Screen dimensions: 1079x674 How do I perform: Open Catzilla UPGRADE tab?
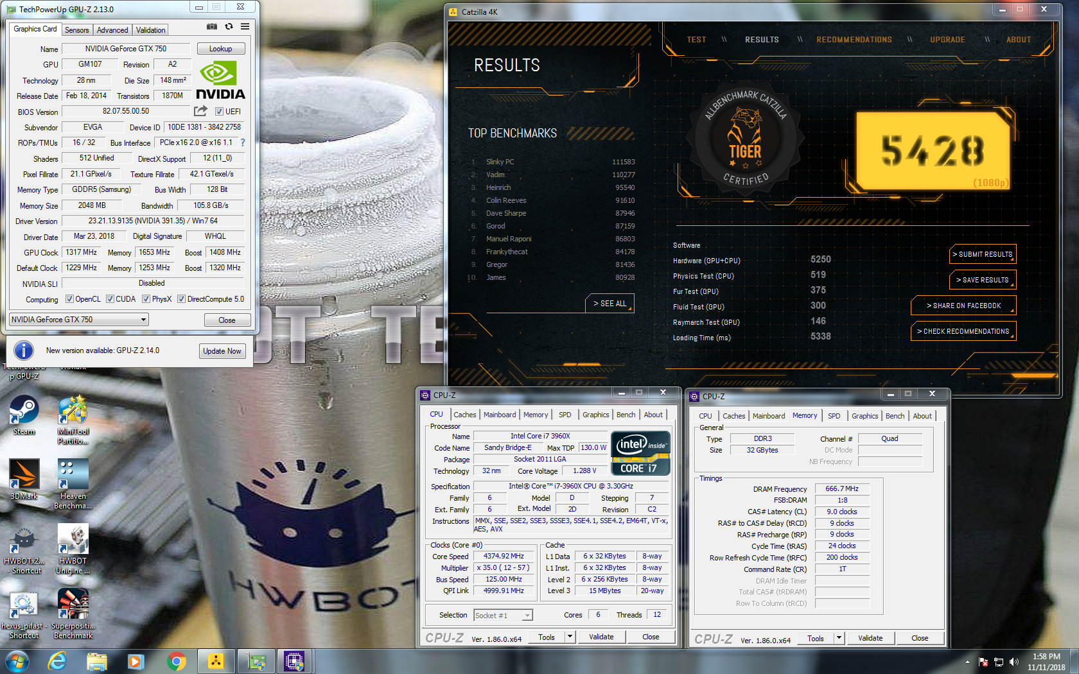tap(947, 40)
